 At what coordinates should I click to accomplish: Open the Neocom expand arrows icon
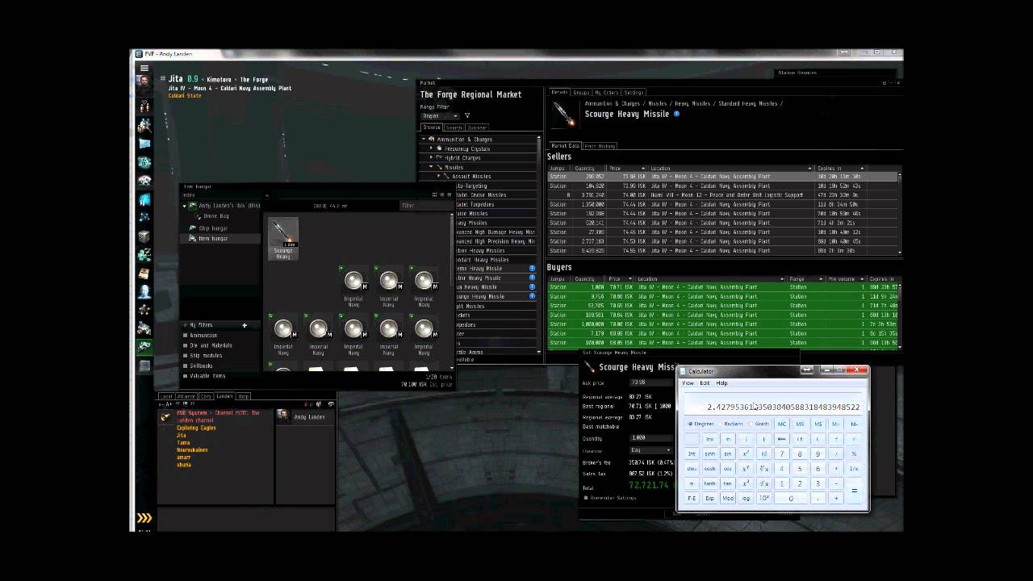(144, 518)
